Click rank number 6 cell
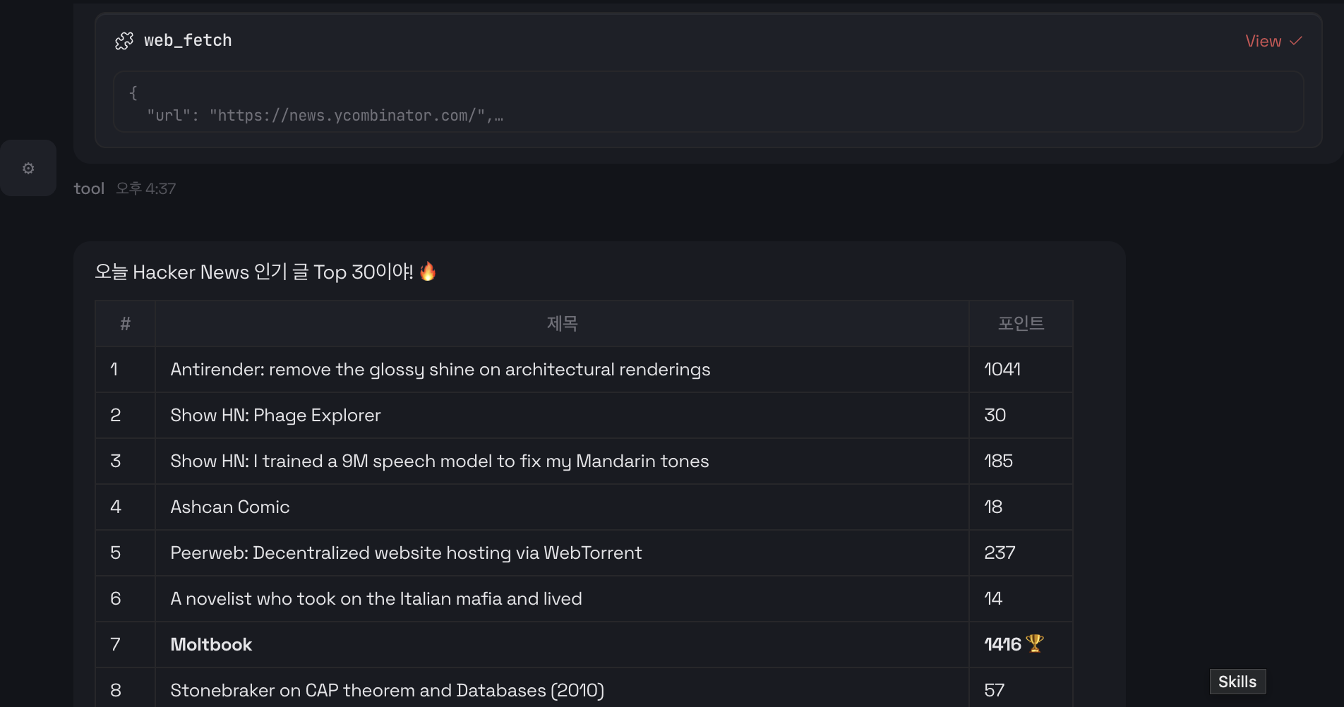The height and width of the screenshot is (707, 1344). pos(126,598)
